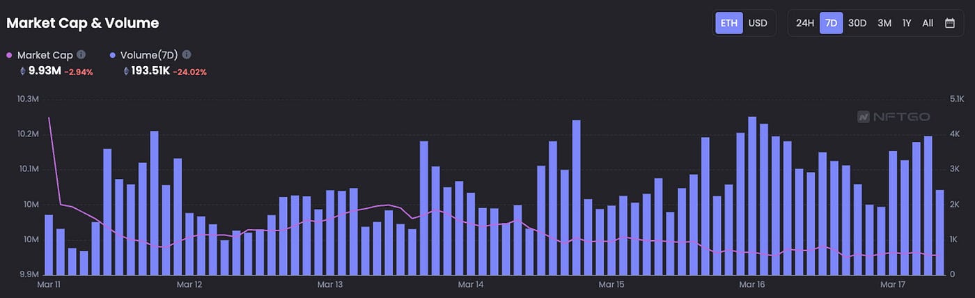Click the Mar 14 axis label
This screenshot has width=975, height=298.
click(x=471, y=284)
